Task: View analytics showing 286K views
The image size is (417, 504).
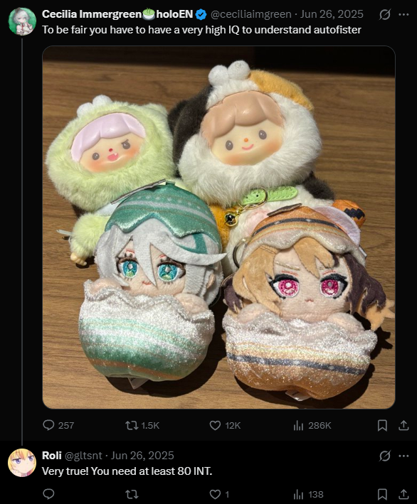Action: (x=312, y=425)
